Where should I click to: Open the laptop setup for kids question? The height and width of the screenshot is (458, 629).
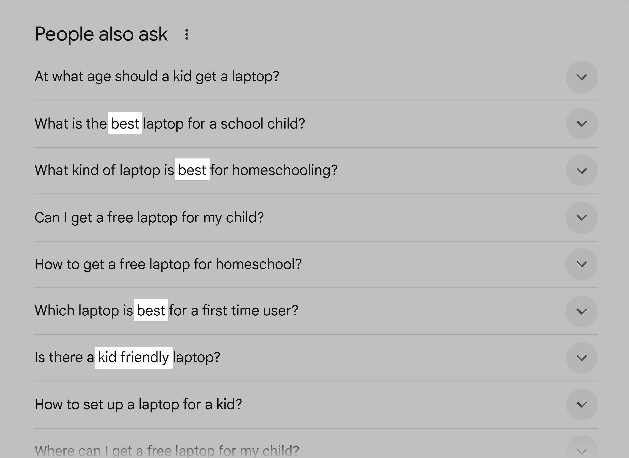click(139, 404)
